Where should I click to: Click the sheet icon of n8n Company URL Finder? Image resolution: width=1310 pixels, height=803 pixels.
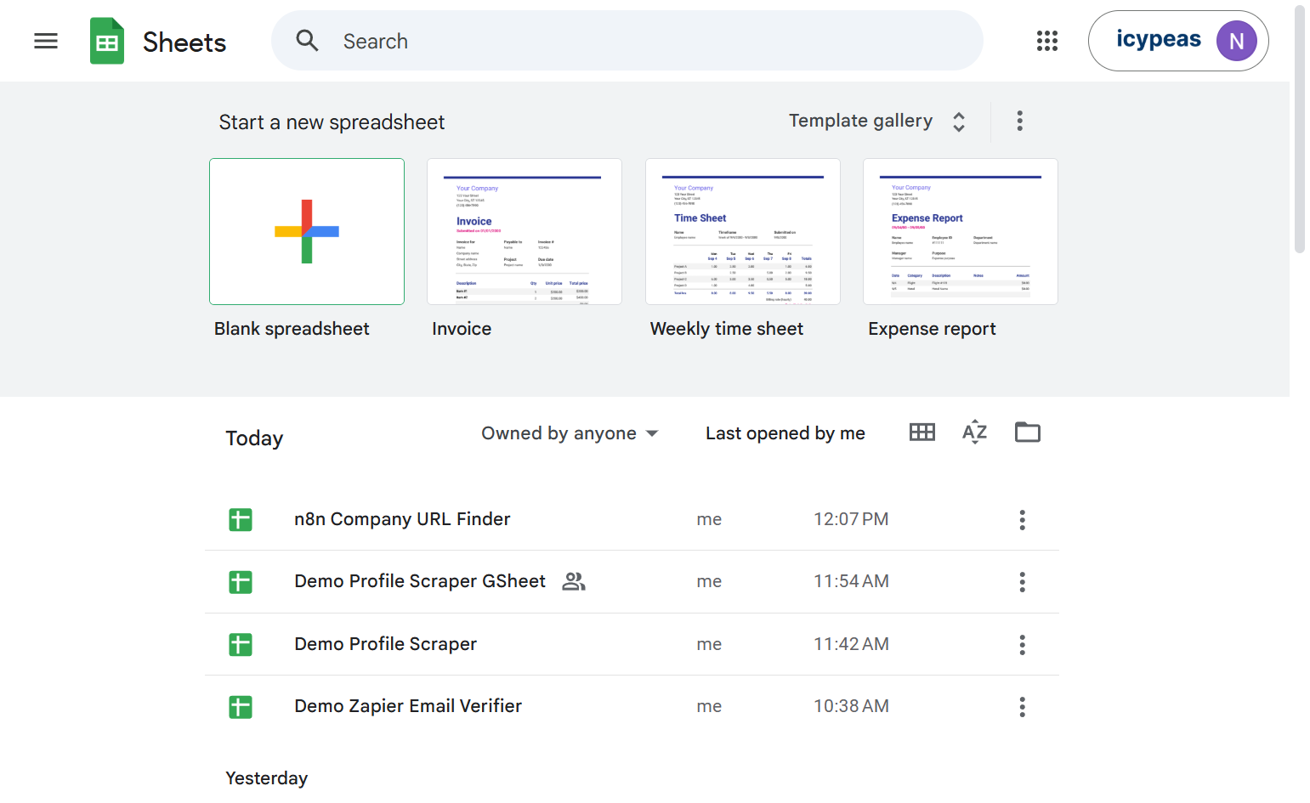241,519
